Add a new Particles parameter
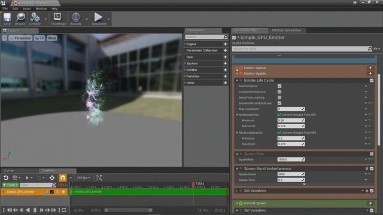The width and height of the screenshot is (383, 215). 225,76
